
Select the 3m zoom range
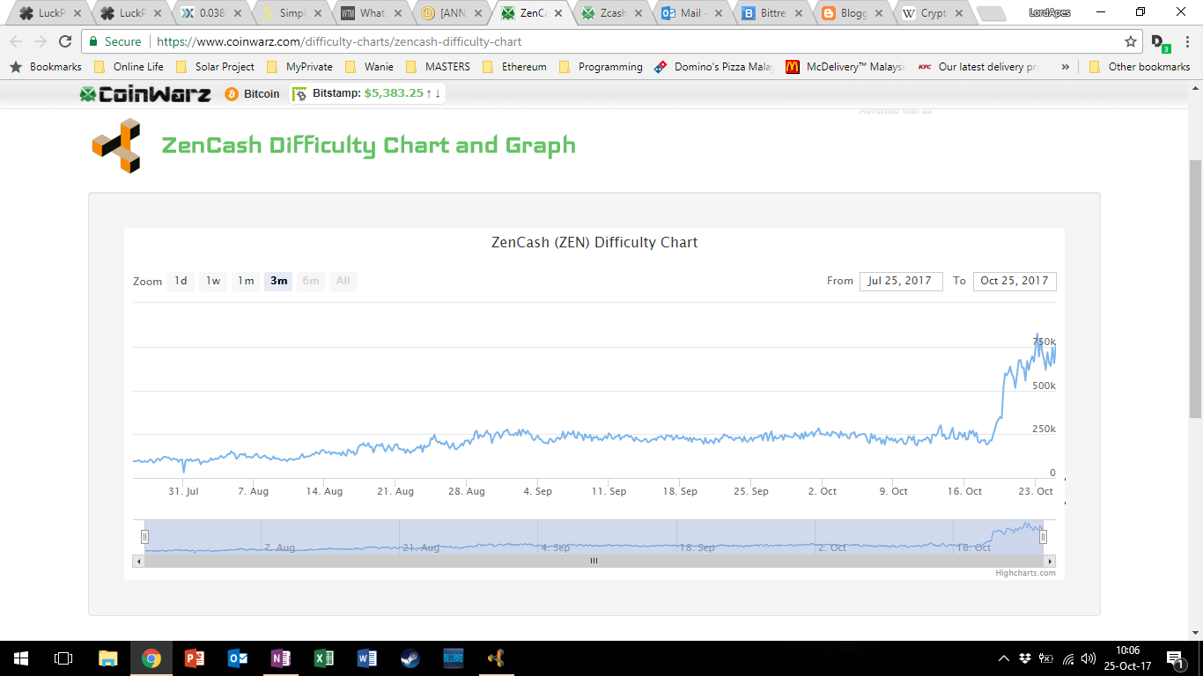coord(278,281)
